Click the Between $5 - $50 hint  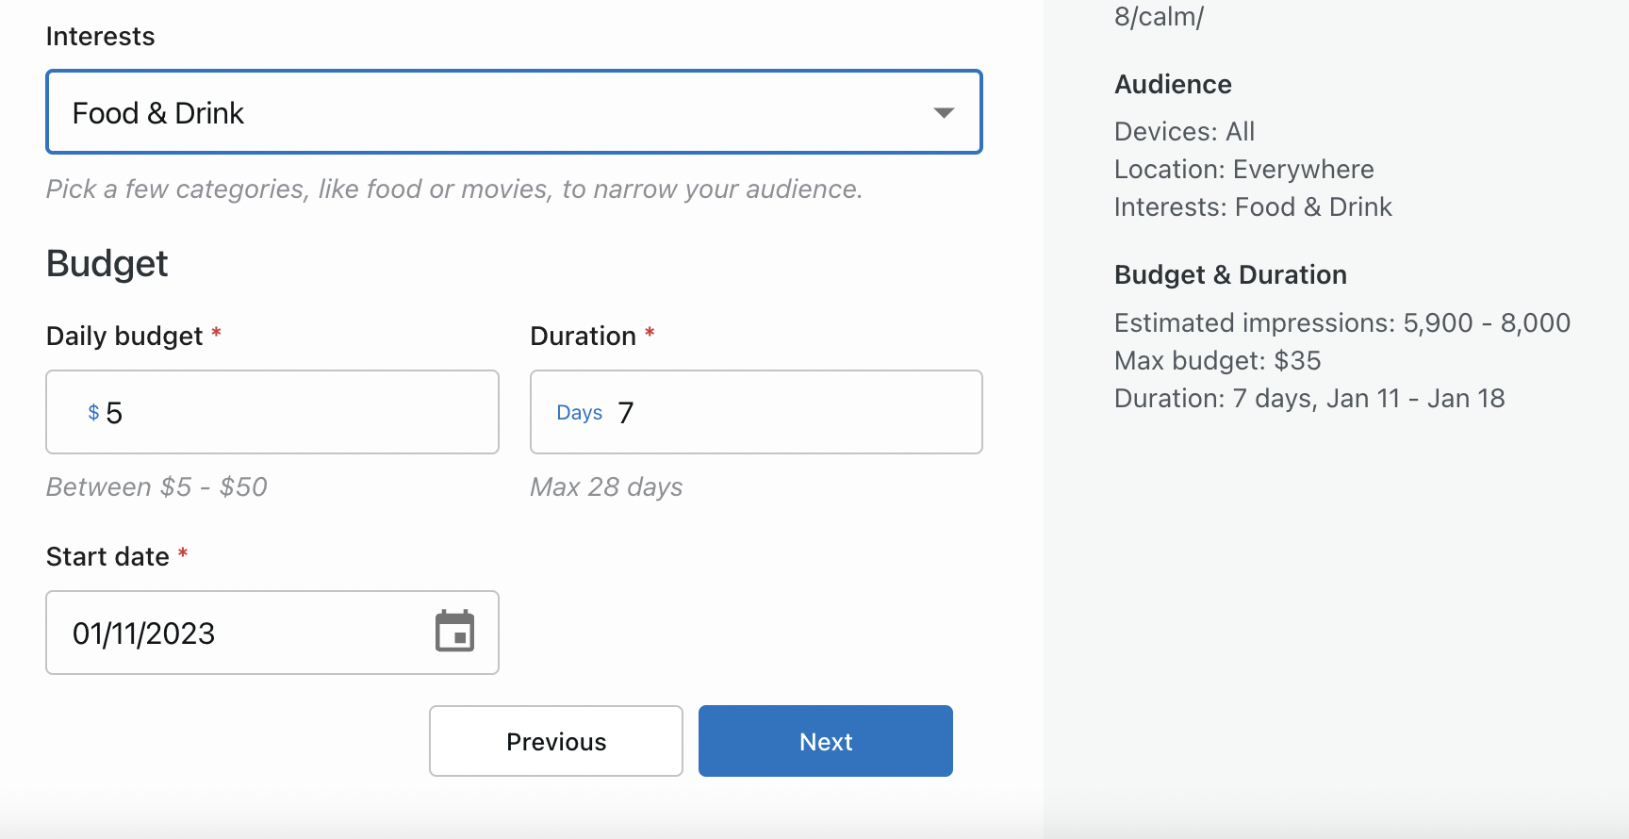click(156, 487)
